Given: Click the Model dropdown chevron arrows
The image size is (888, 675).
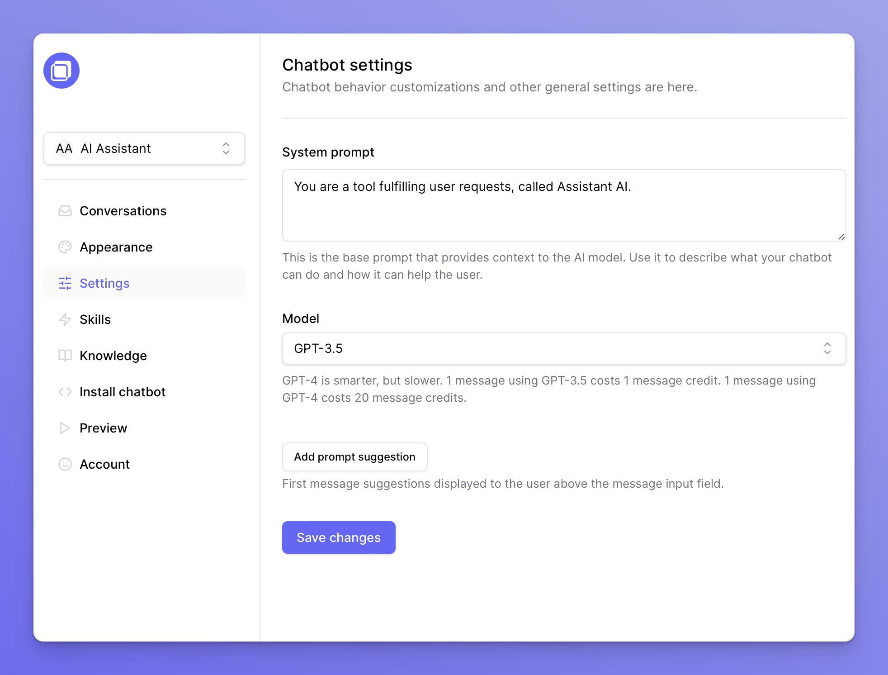Looking at the screenshot, I should (x=827, y=348).
